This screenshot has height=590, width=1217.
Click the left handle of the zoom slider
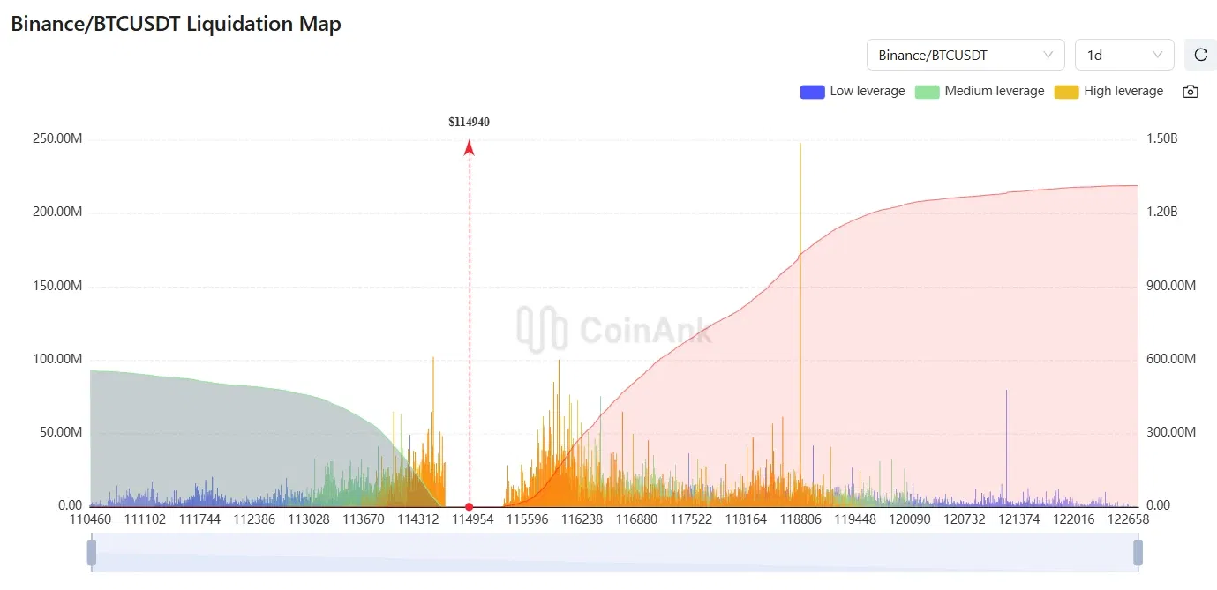(91, 553)
